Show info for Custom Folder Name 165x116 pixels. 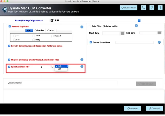point(159,42)
